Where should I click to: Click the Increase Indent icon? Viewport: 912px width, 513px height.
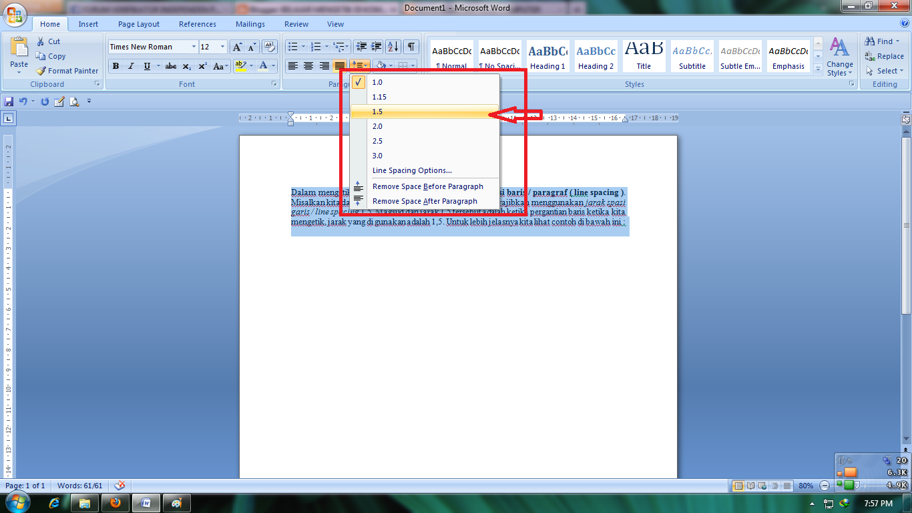pos(377,47)
